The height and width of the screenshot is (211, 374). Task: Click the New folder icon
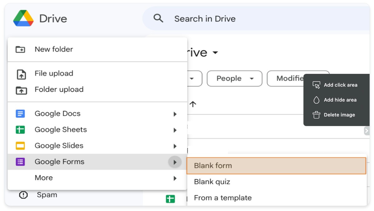click(21, 49)
